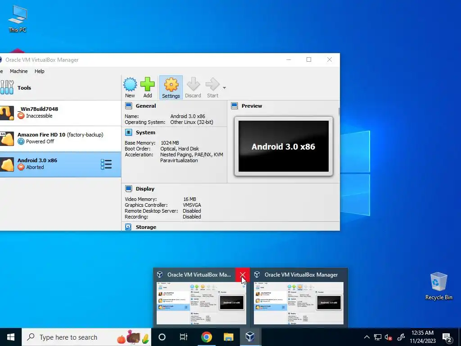Click the System section icon
This screenshot has width=461, height=346.
[128, 132]
